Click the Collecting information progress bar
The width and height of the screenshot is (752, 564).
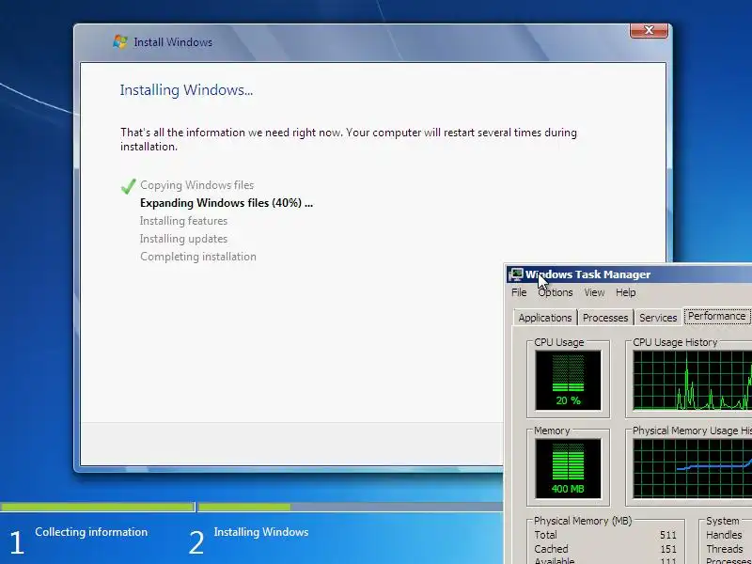[x=97, y=507]
